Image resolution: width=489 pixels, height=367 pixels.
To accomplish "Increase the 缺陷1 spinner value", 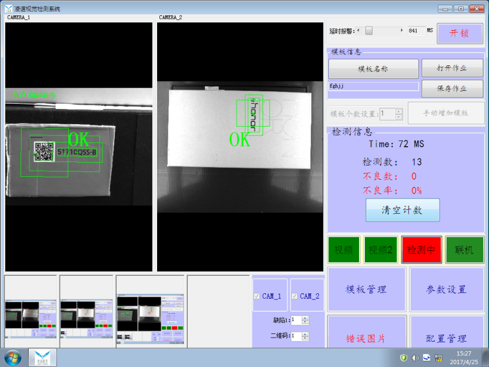I will (x=305, y=318).
